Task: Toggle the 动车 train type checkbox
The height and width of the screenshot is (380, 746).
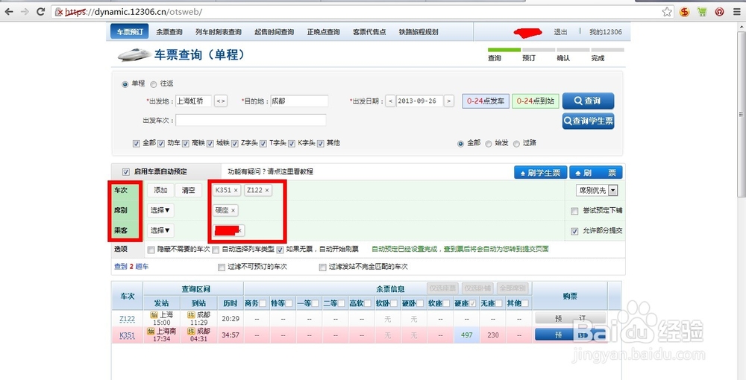Action: 161,144
